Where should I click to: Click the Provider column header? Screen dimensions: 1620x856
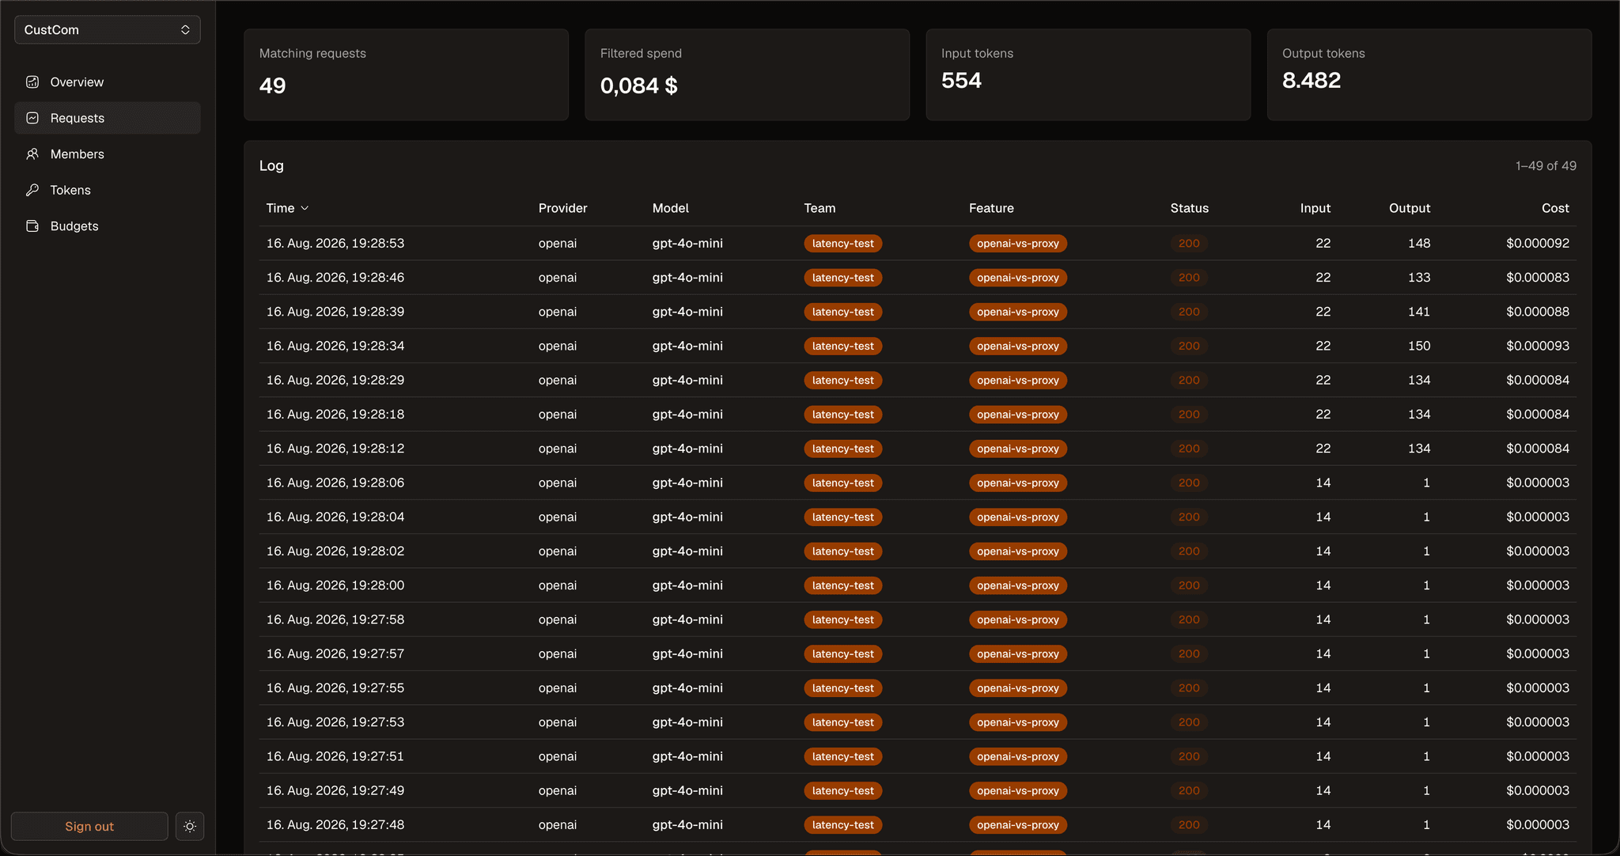562,208
